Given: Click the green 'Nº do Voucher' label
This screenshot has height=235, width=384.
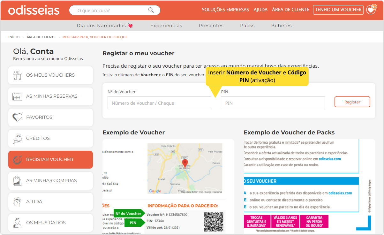Looking at the screenshot, I should tap(129, 213).
